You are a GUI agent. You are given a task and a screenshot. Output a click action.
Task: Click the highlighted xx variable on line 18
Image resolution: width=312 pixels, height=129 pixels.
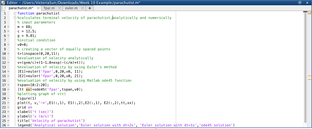pos(28,89)
